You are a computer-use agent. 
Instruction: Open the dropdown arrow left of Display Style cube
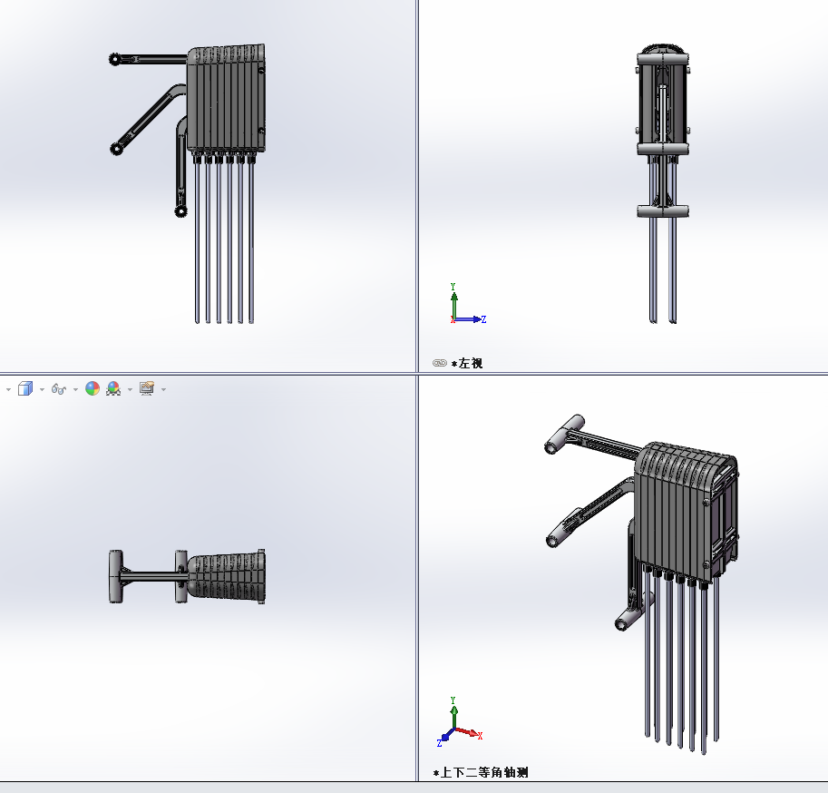coord(8,389)
